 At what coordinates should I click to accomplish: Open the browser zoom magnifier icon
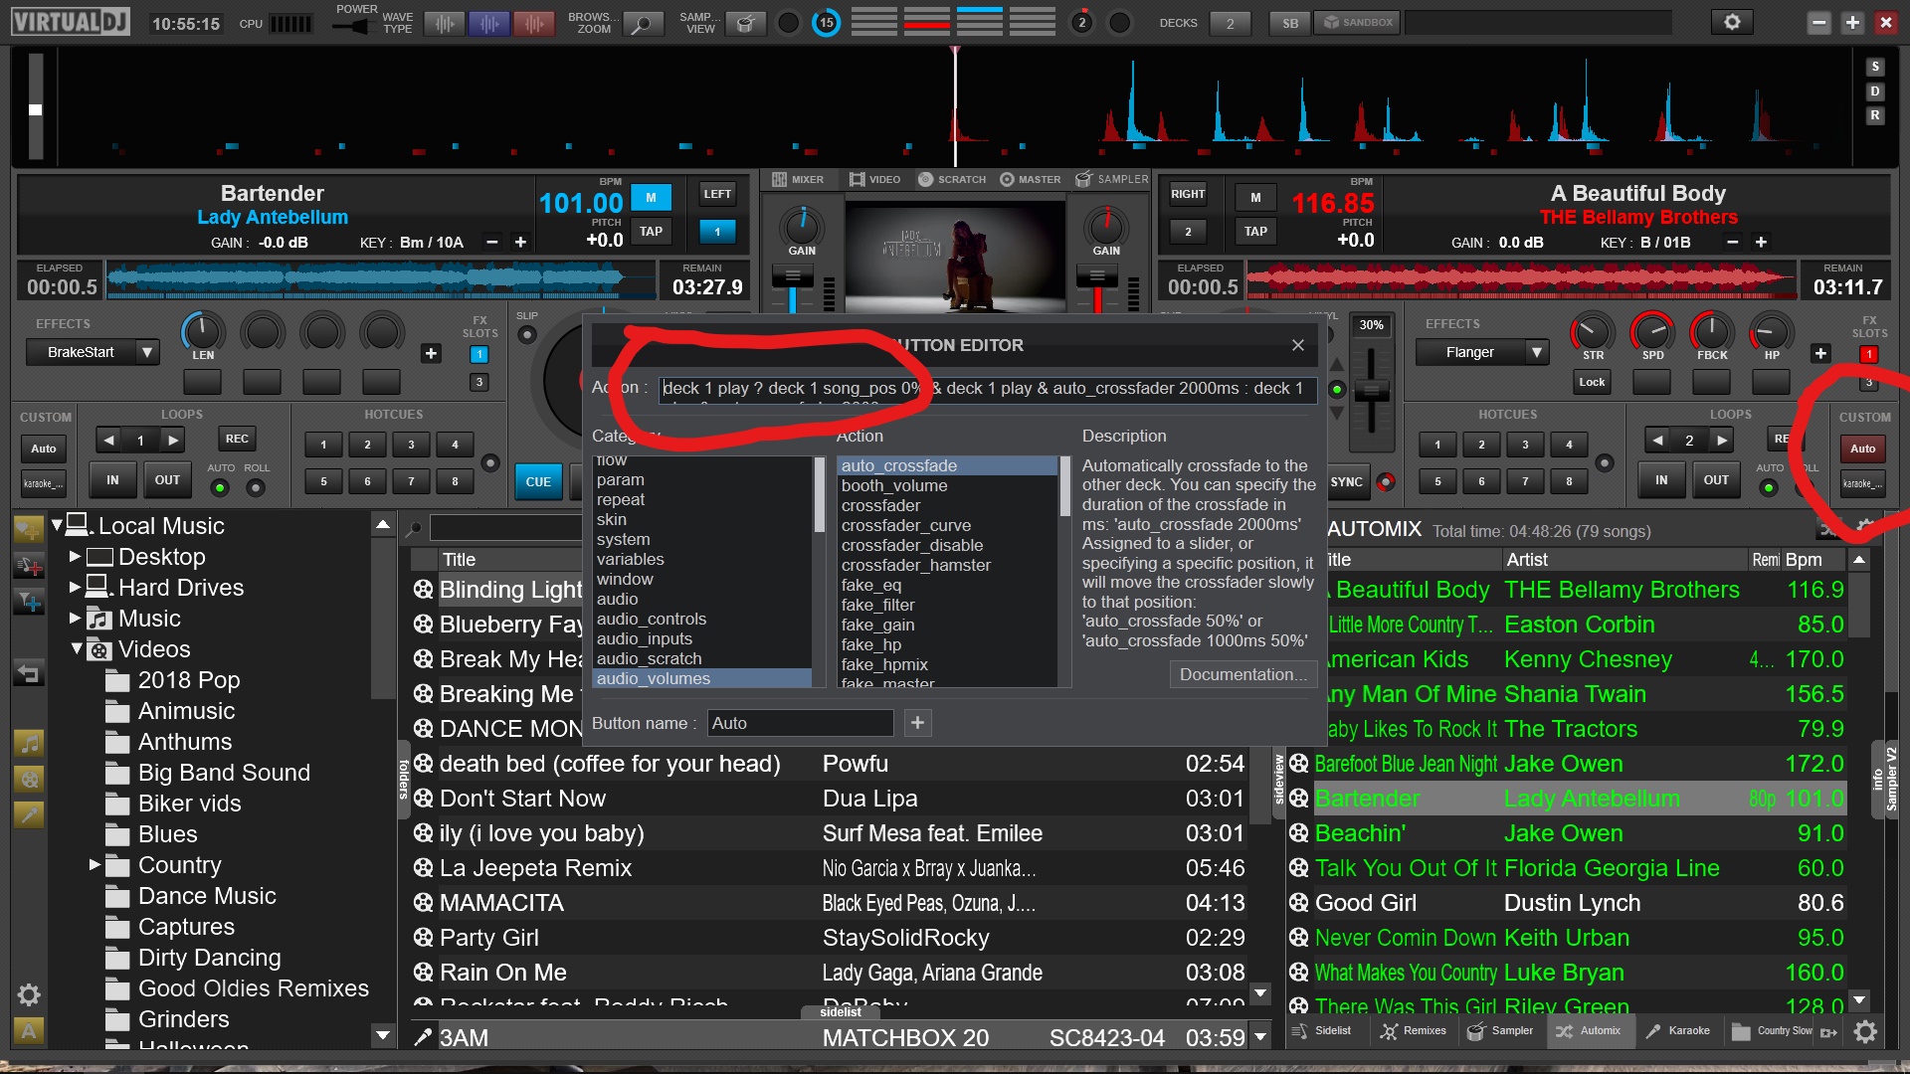643,23
